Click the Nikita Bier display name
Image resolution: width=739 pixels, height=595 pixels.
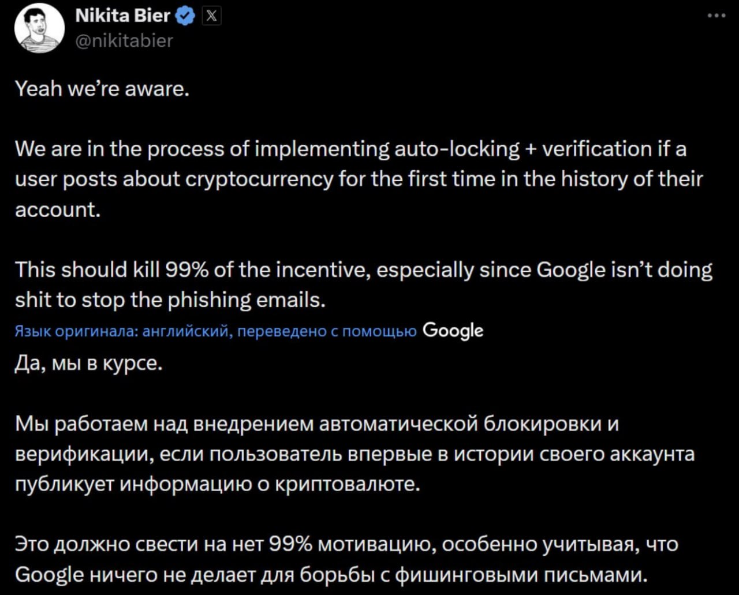click(122, 16)
